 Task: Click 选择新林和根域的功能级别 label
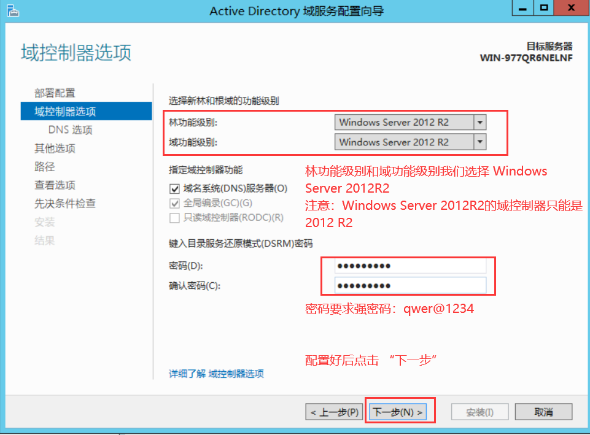pos(224,101)
